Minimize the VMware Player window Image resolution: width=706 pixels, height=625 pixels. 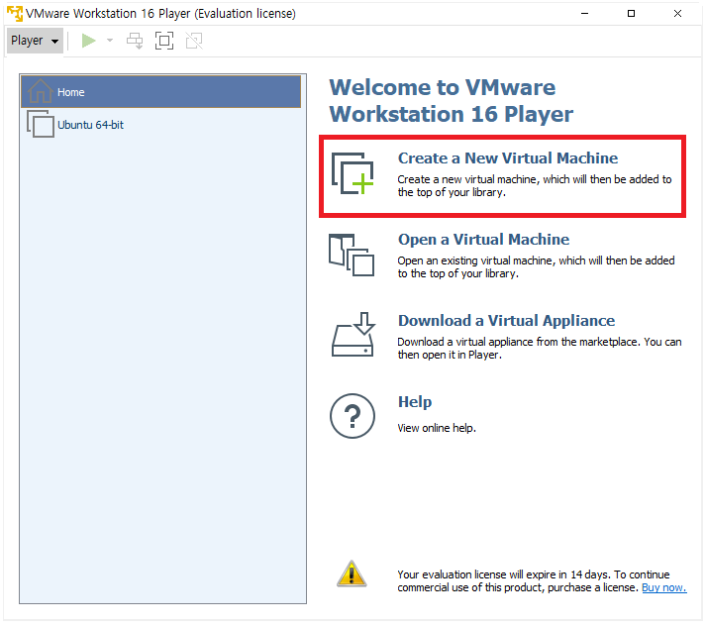tap(584, 14)
